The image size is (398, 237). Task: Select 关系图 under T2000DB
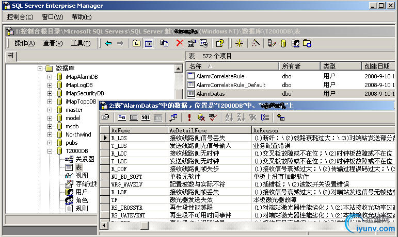pyautogui.click(x=85, y=159)
